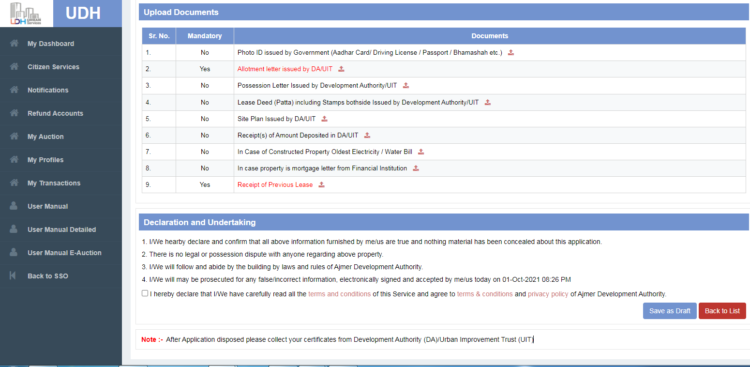
Task: Return via Back to SSO
Action: point(47,276)
